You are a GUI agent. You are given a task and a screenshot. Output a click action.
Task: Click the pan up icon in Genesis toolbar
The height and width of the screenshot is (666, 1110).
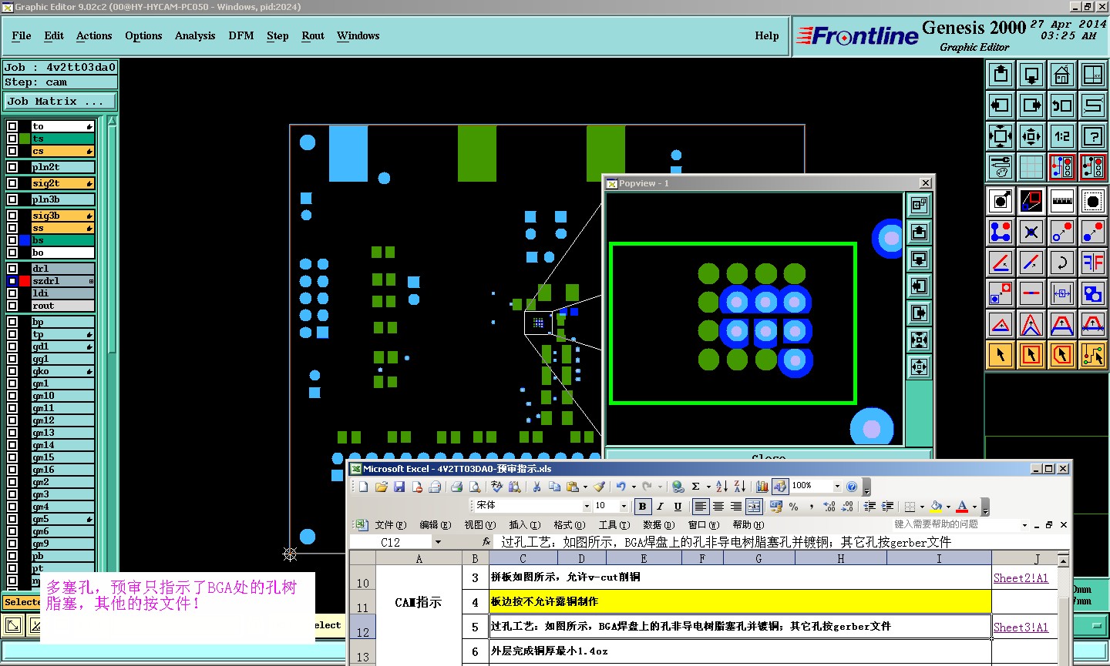[1001, 75]
